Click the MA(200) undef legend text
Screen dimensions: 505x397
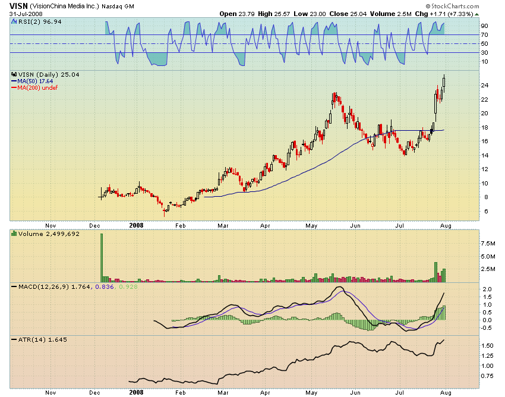(37, 87)
